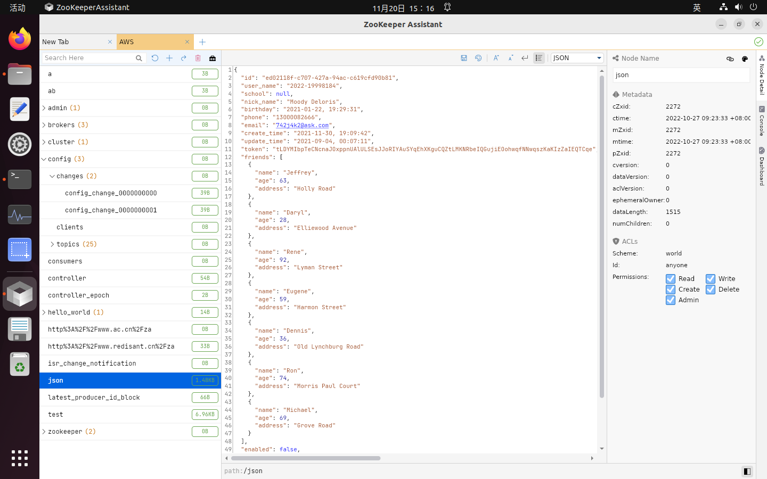Image resolution: width=767 pixels, height=479 pixels.
Task: Select the isr_change_notification node
Action: pos(130,364)
